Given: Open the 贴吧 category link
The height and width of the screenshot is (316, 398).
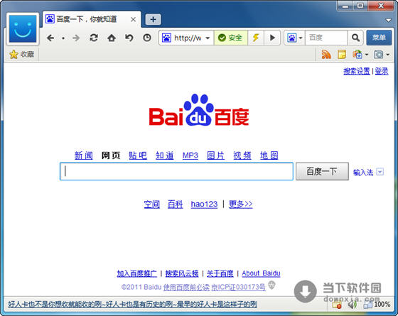Looking at the screenshot, I should click(x=138, y=156).
